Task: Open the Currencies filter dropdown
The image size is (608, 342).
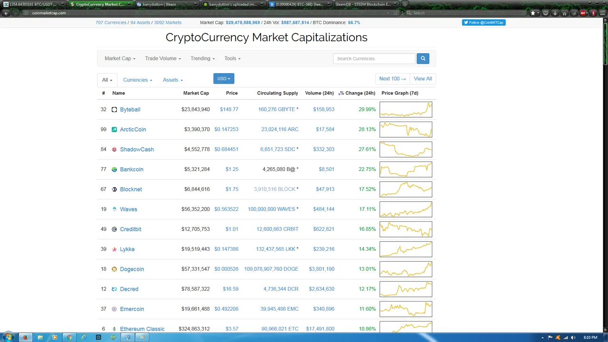Action: (x=138, y=80)
